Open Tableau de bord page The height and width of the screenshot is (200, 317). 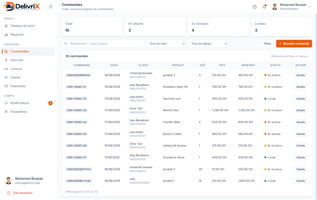tap(28, 26)
